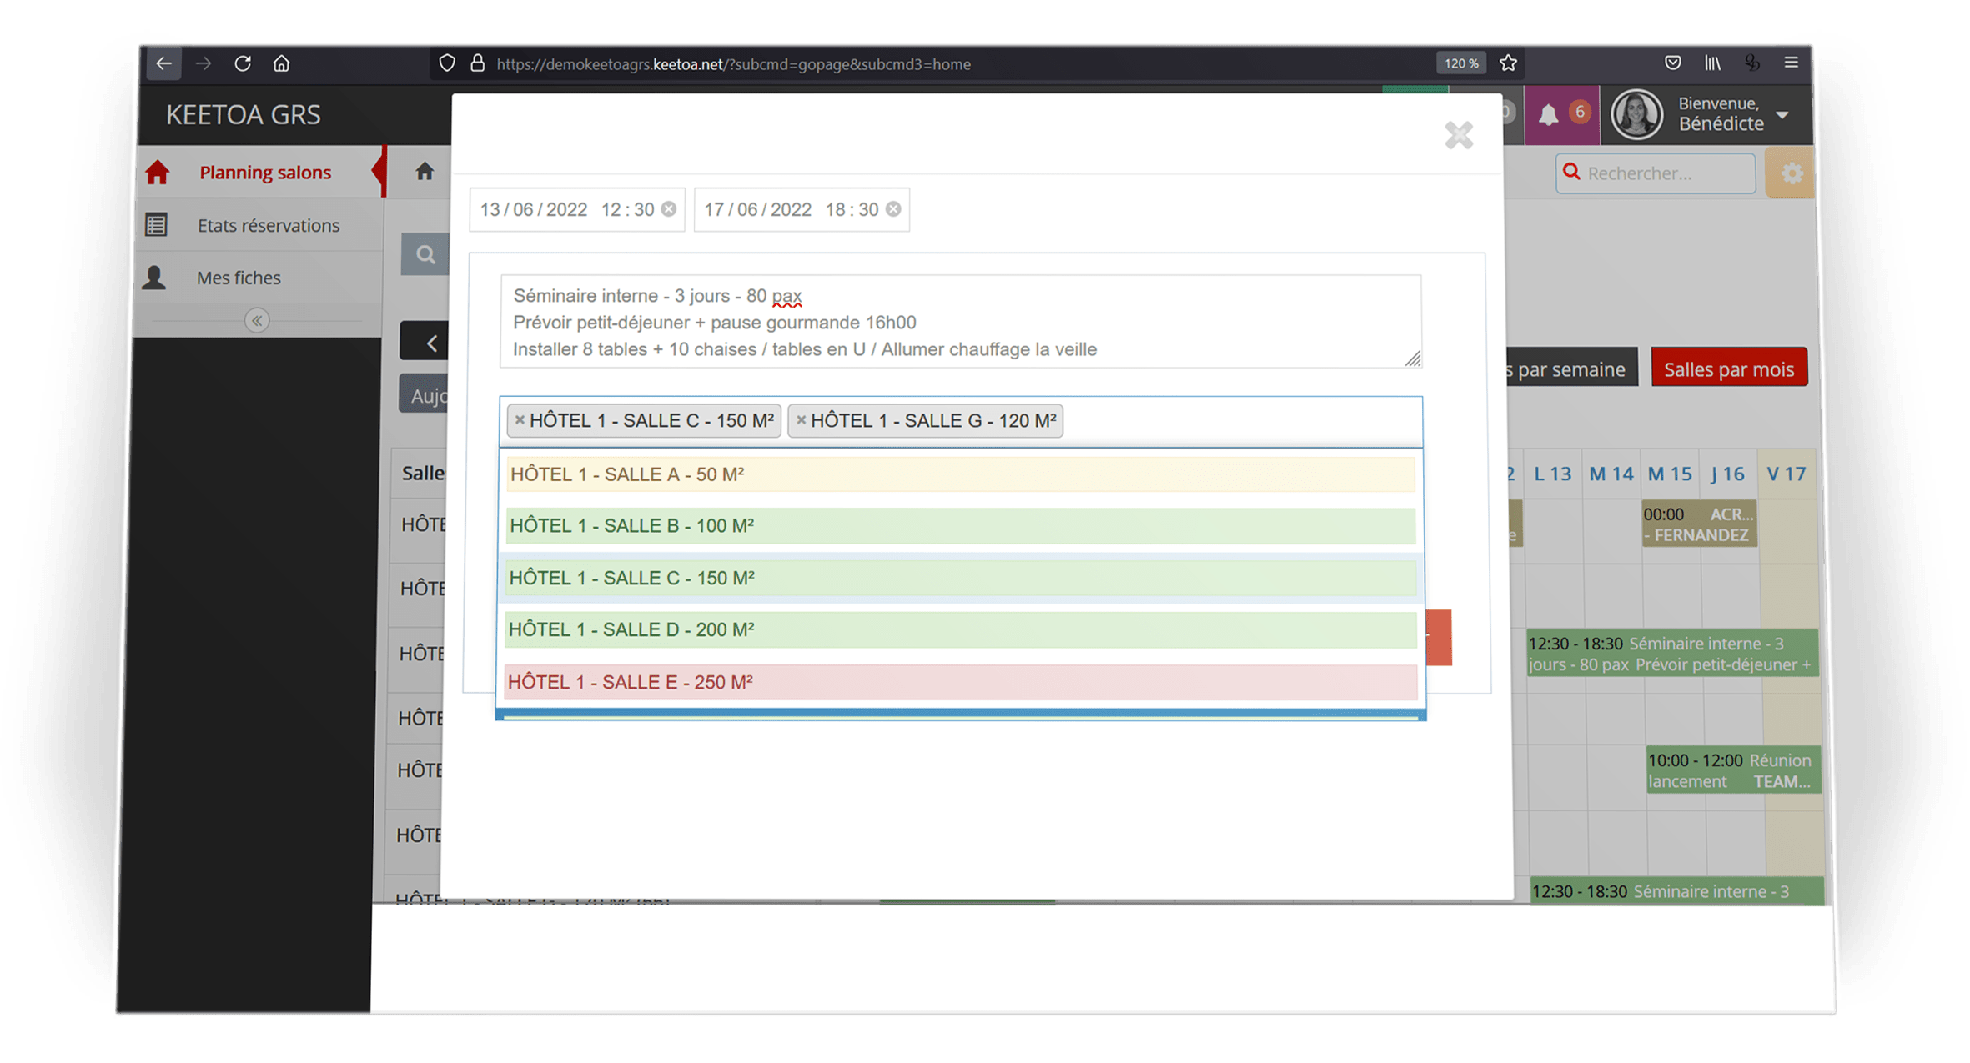Click the breadcrumb home icon
This screenshot has height=1063, width=1970.
coord(425,172)
